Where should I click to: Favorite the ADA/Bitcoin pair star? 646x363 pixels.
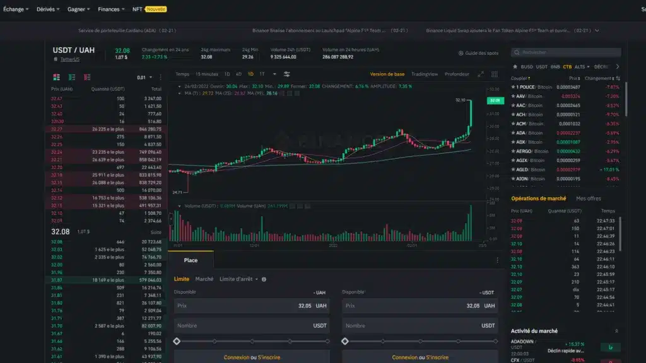pos(513,132)
